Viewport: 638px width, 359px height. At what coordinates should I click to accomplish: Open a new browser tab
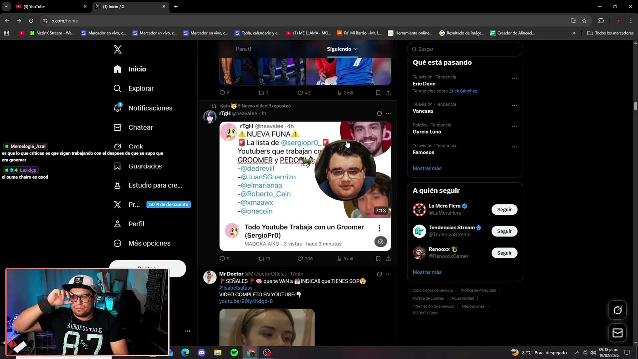point(176,7)
